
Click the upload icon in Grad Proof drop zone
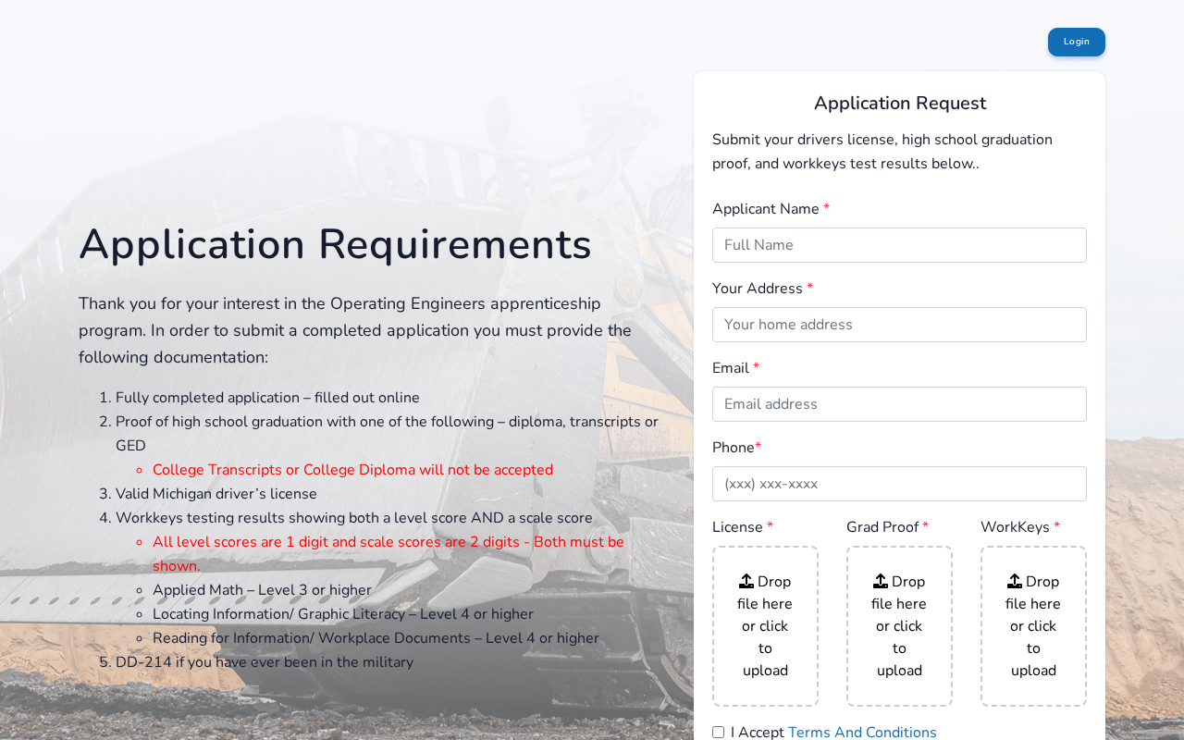click(881, 582)
